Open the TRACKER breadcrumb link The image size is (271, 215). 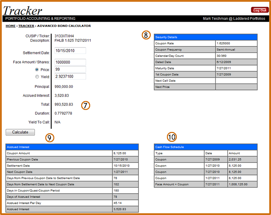coord(26,26)
